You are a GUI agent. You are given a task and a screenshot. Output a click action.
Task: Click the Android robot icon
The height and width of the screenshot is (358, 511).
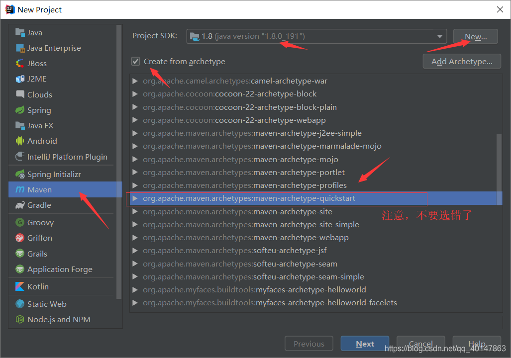pyautogui.click(x=20, y=141)
